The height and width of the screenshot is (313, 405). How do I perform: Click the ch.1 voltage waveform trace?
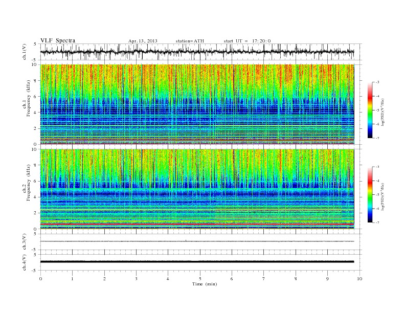(x=197, y=52)
